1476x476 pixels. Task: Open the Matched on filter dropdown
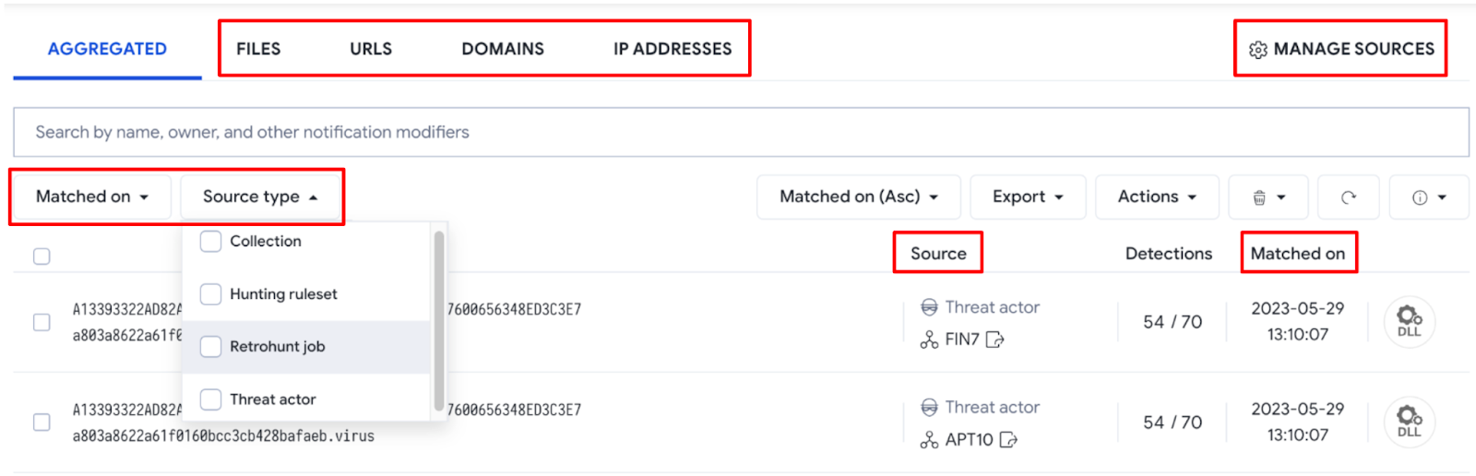91,196
